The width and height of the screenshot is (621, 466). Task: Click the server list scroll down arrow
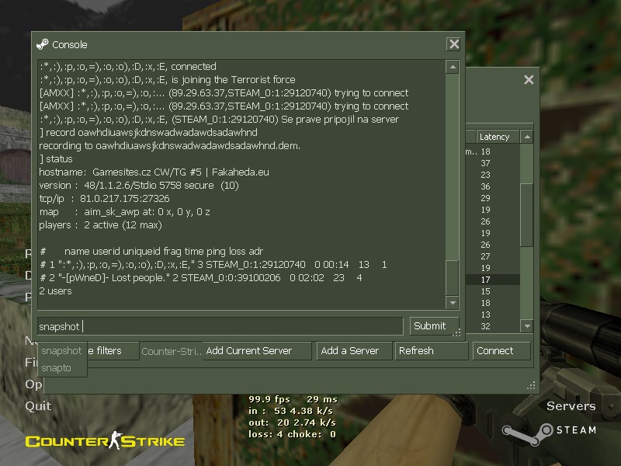527,326
